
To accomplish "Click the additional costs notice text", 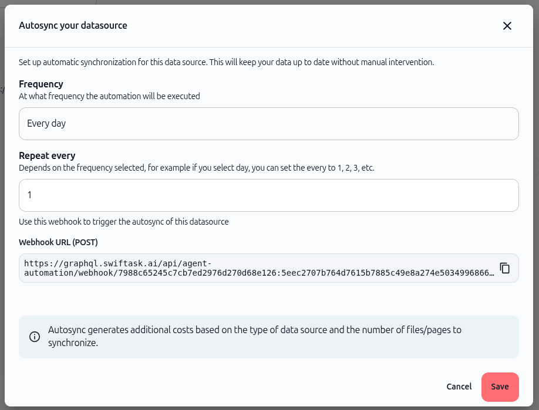I will (255, 336).
